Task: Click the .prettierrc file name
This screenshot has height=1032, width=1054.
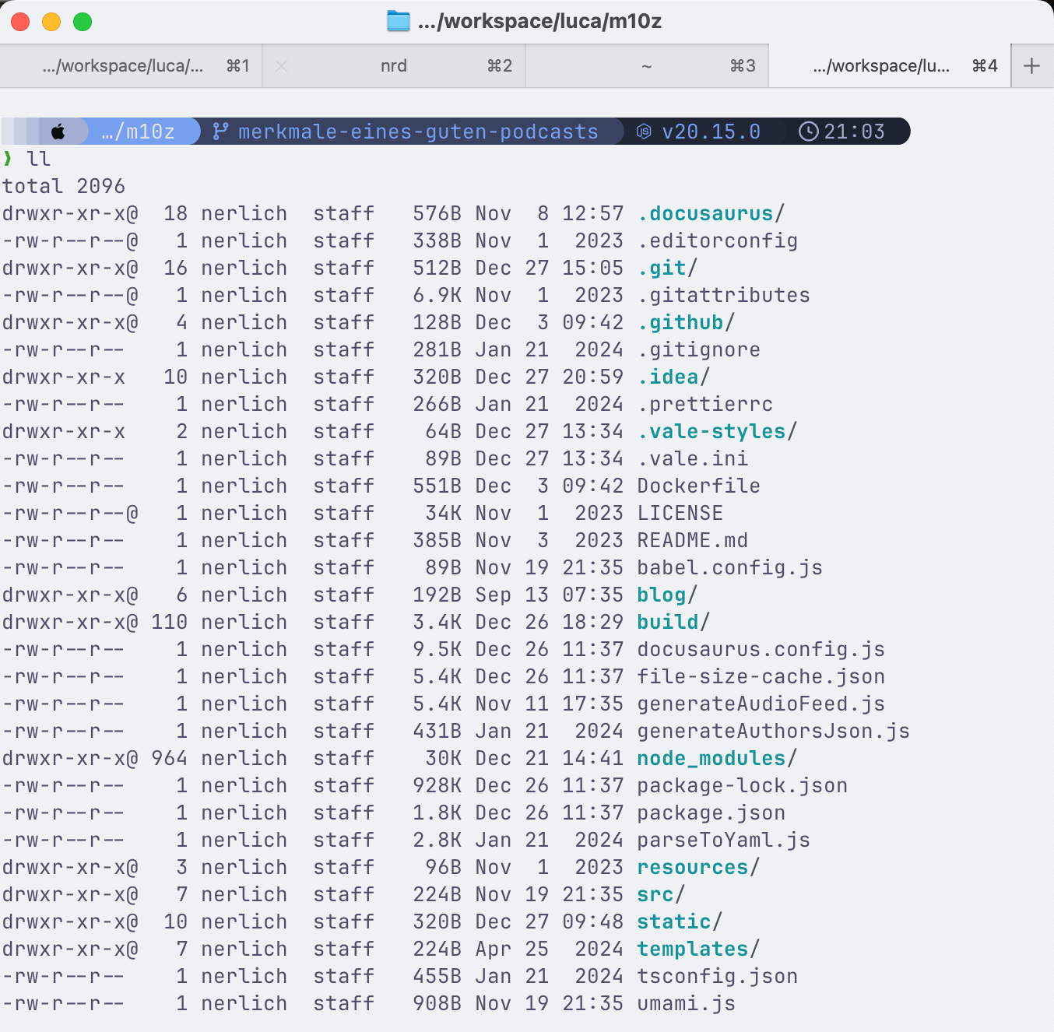Action: (705, 404)
